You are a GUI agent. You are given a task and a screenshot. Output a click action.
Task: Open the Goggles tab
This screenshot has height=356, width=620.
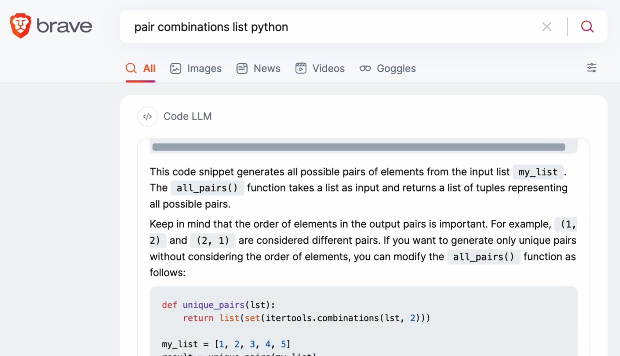[388, 68]
